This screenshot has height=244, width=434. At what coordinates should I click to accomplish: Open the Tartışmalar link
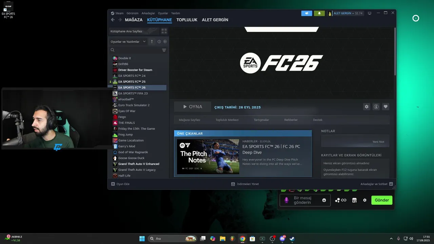click(x=261, y=120)
